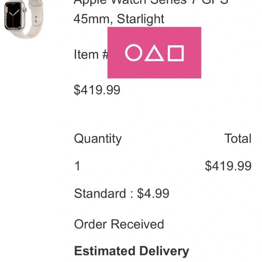Image resolution: width=262 pixels, height=262 pixels.
Task: Click the Estimated Delivery heading
Action: (x=132, y=251)
